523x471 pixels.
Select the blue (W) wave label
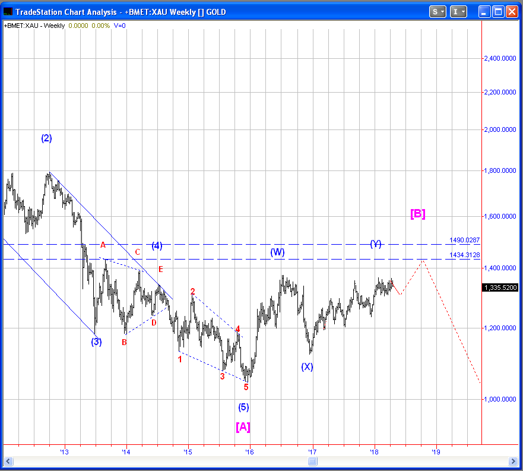(x=277, y=252)
